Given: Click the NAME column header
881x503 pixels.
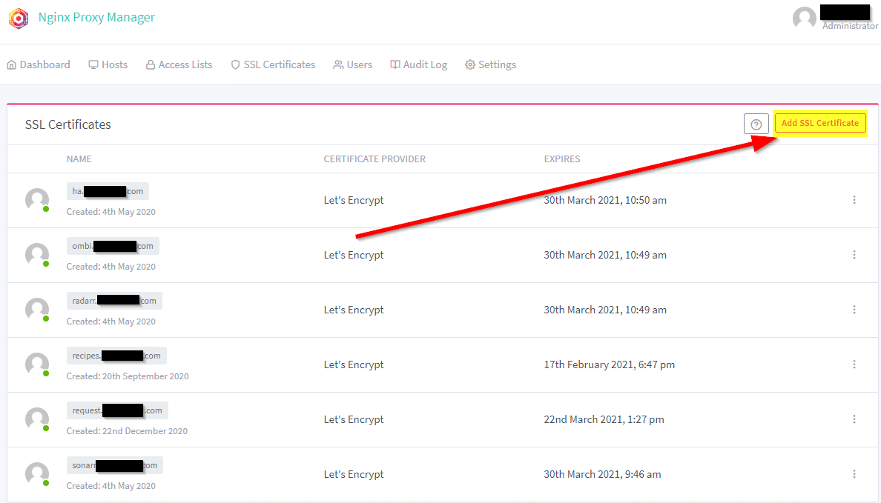Looking at the screenshot, I should [79, 159].
